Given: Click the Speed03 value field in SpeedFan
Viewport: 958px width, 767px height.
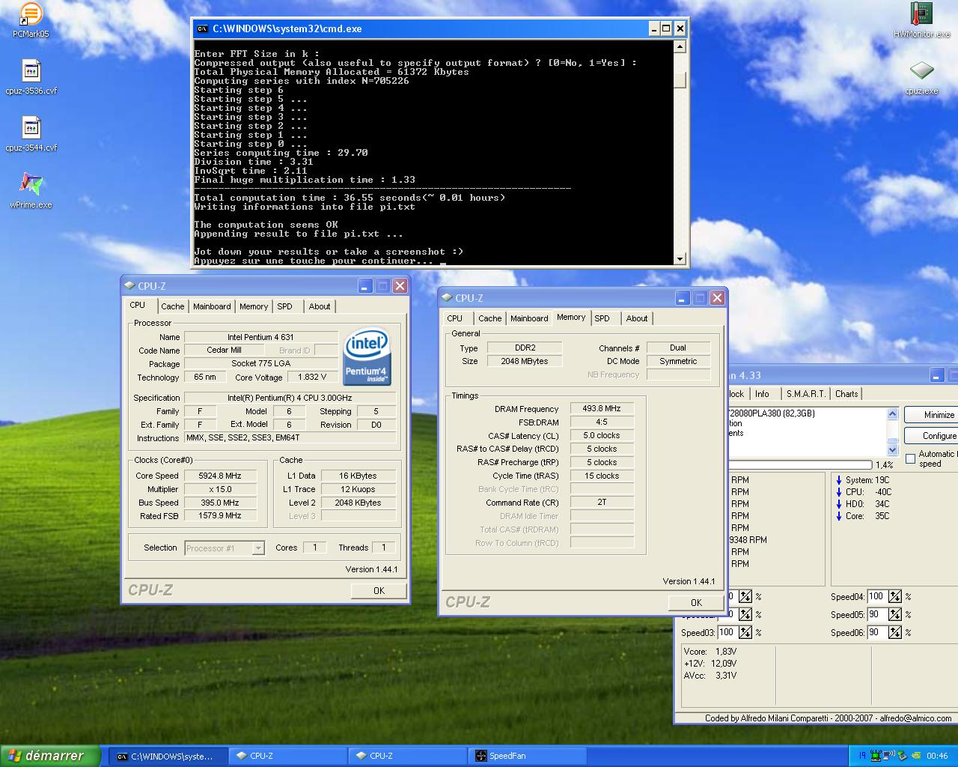Looking at the screenshot, I should 727,633.
